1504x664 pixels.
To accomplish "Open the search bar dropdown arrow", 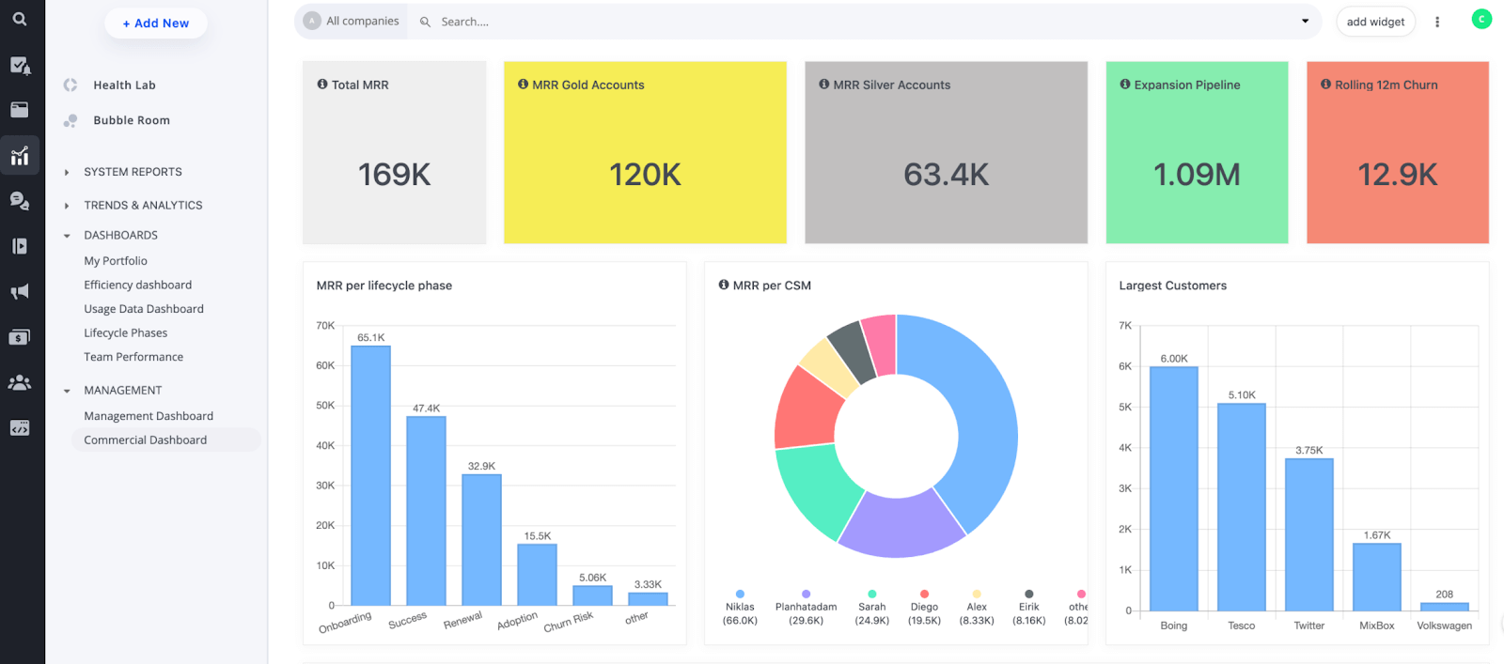I will 1305,22.
